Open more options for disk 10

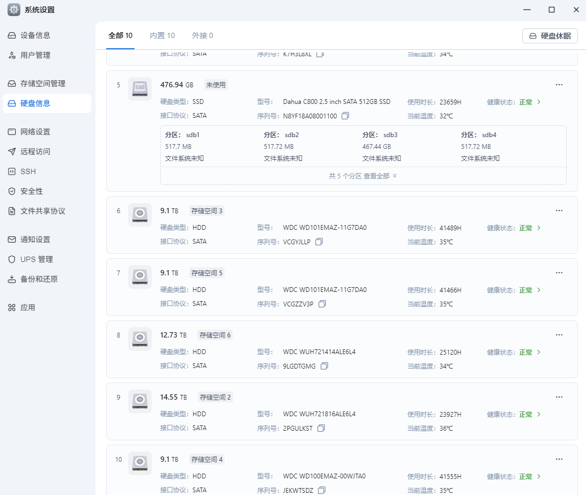(x=559, y=459)
